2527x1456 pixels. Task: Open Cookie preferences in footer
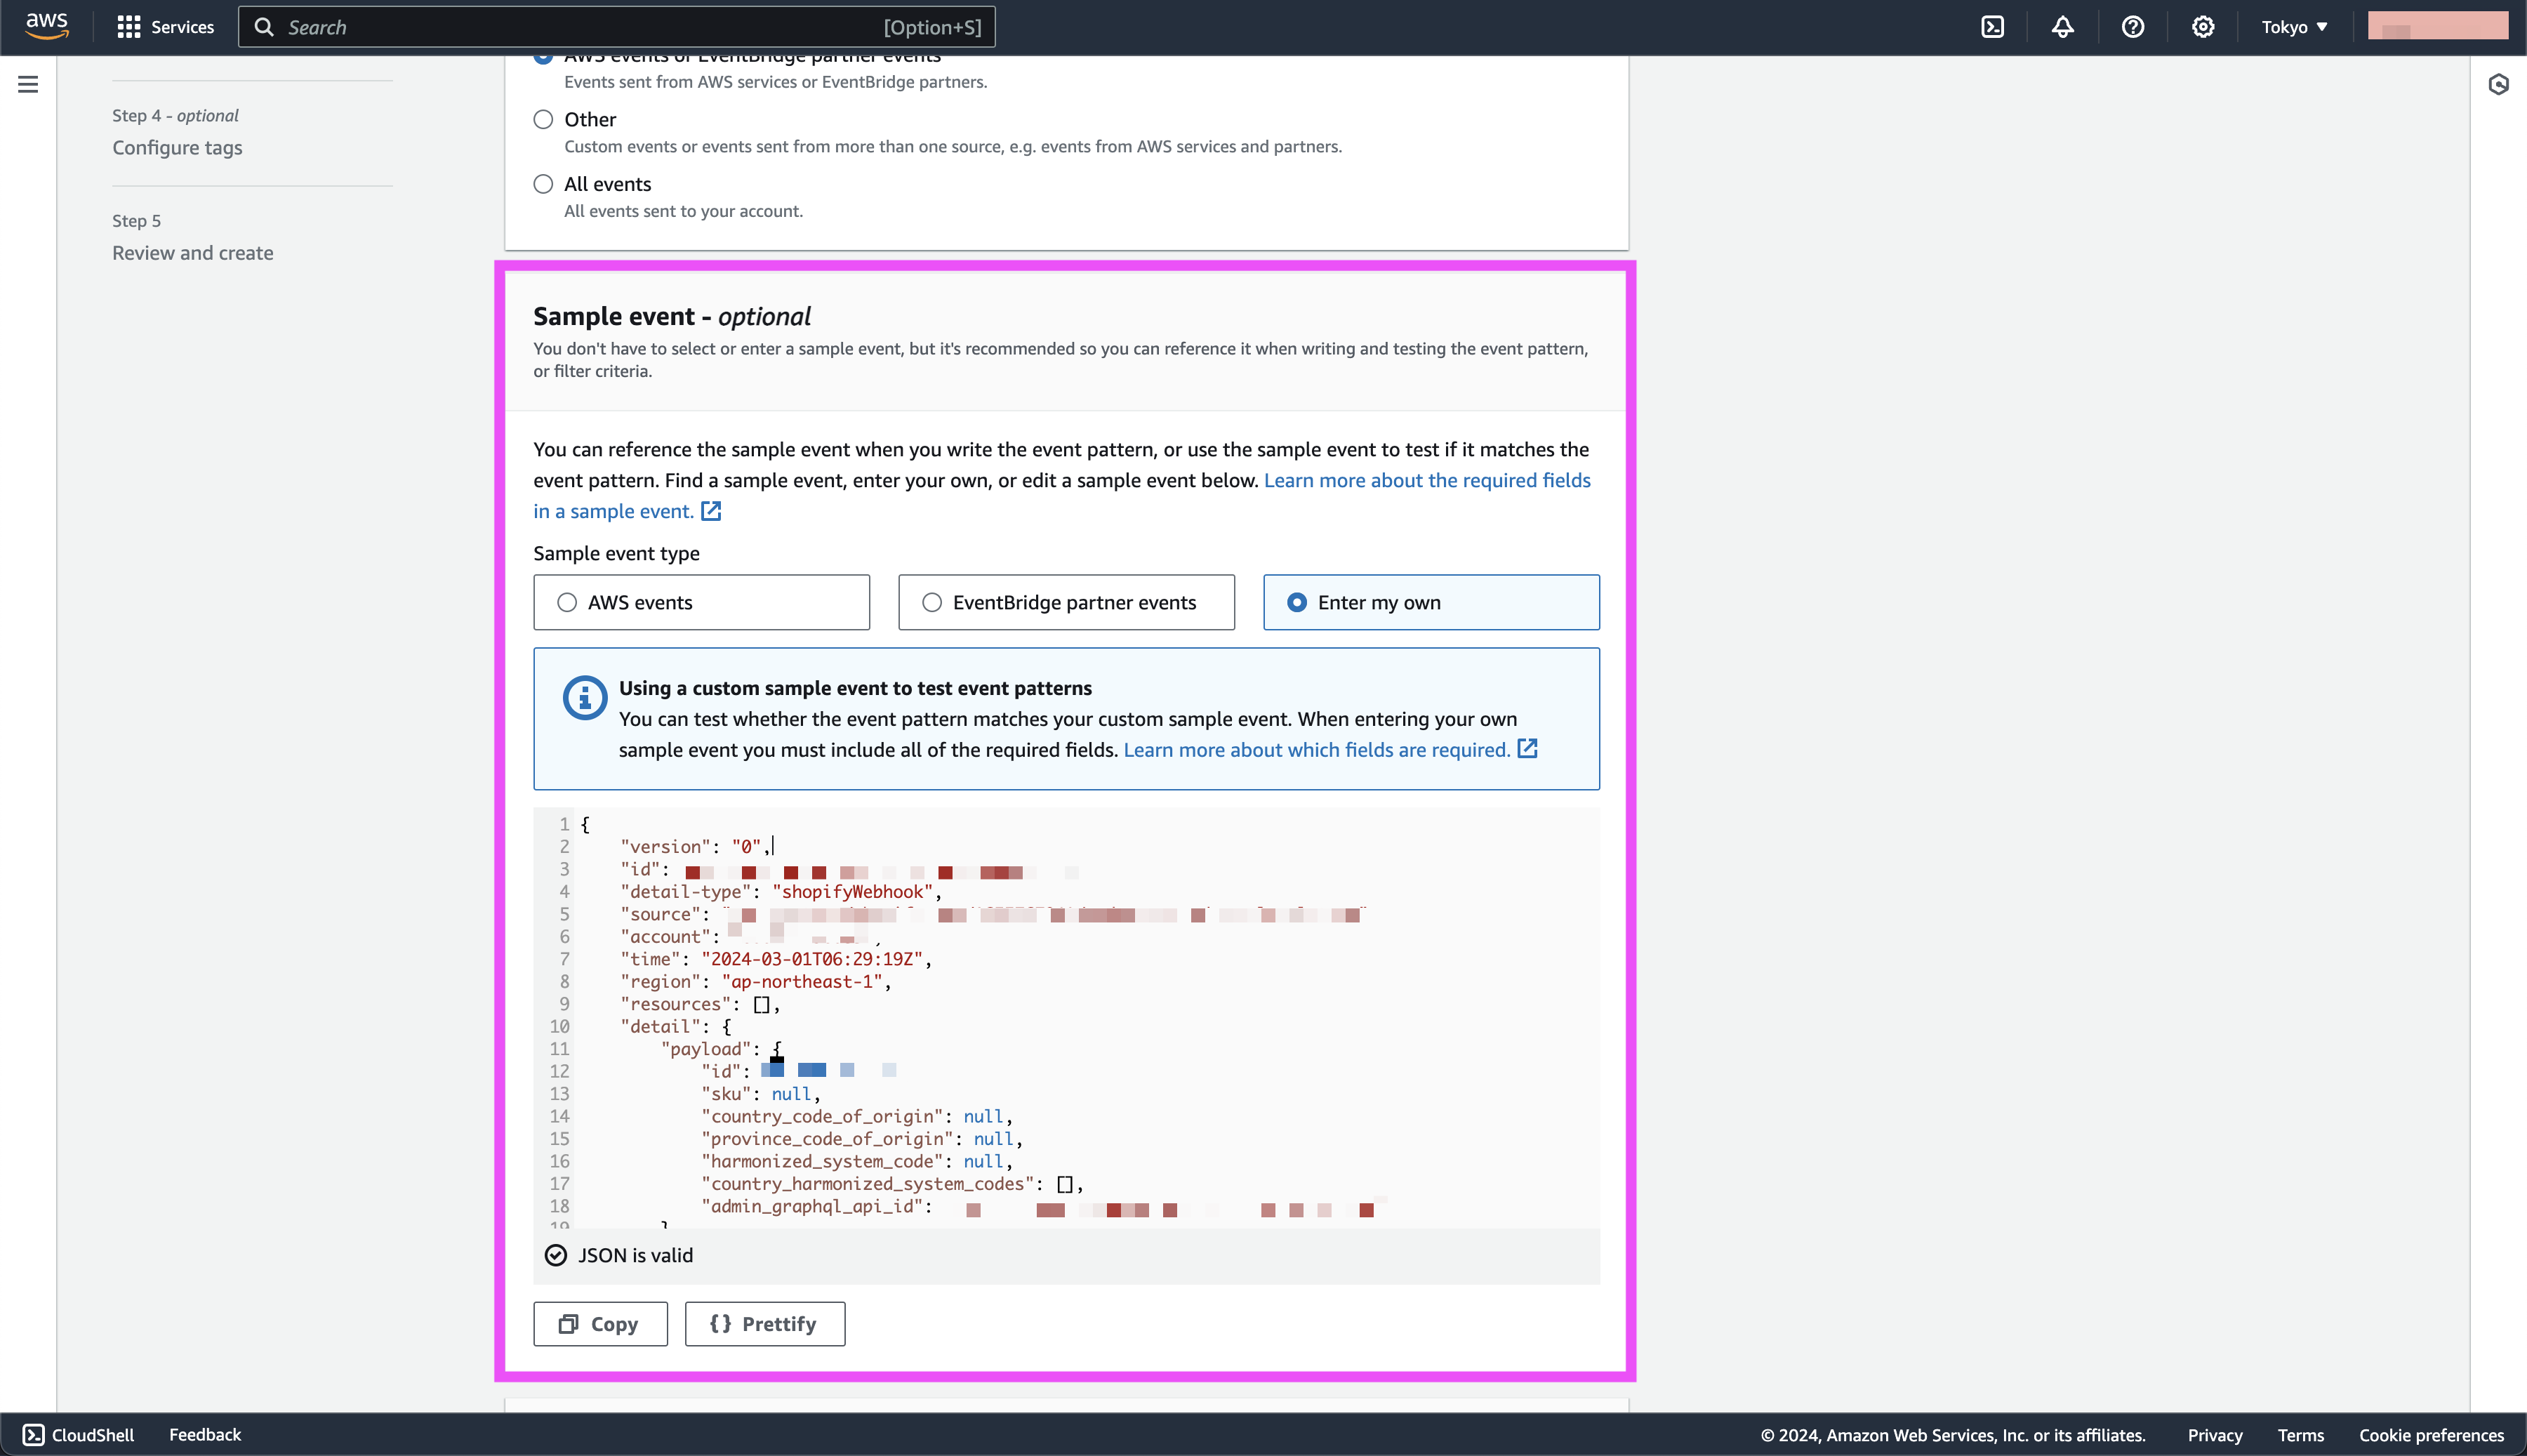click(x=2431, y=1435)
